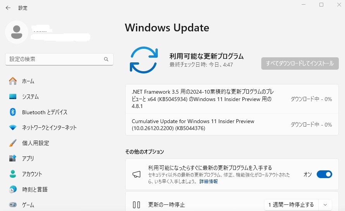Turn off 利用可能になったらすぐに最新の更新プログラムを入手する toggle

[324, 174]
